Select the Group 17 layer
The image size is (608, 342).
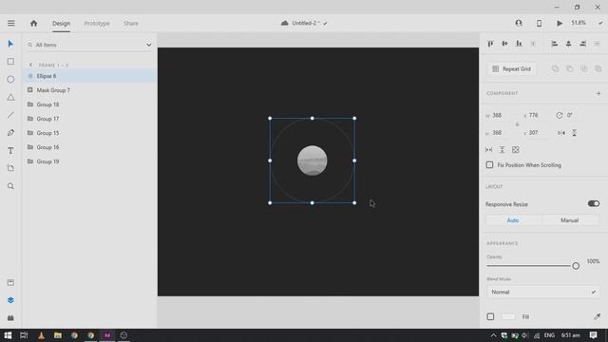click(x=89, y=119)
